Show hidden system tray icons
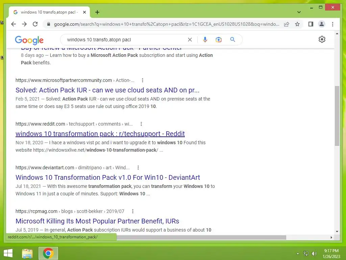 click(x=298, y=254)
